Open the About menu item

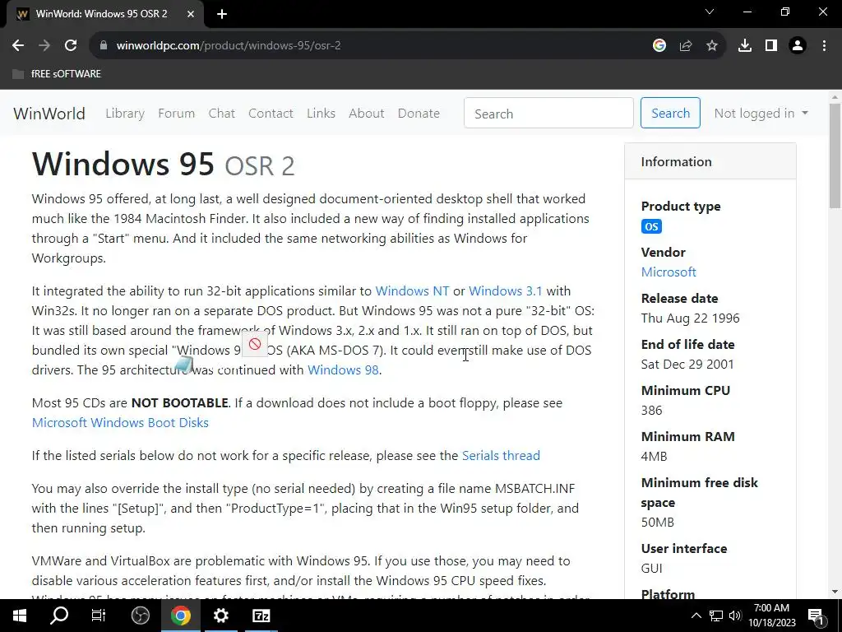[366, 114]
